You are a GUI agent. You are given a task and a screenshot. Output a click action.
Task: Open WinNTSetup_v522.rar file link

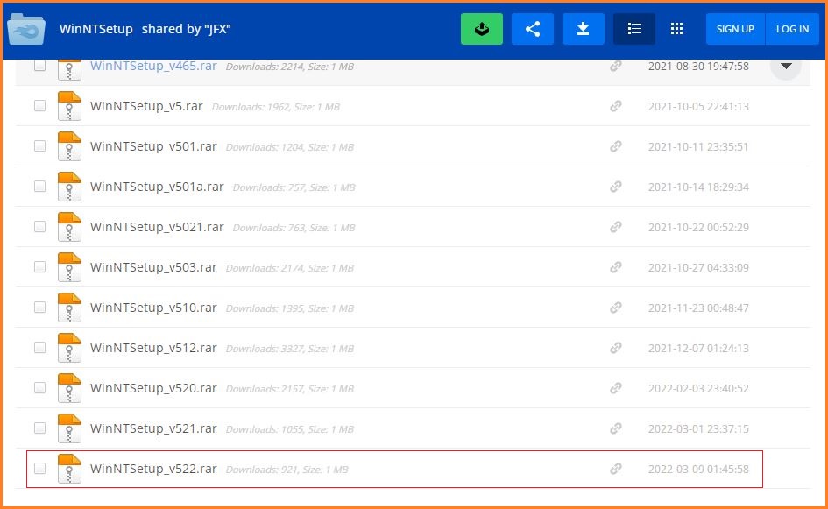153,469
